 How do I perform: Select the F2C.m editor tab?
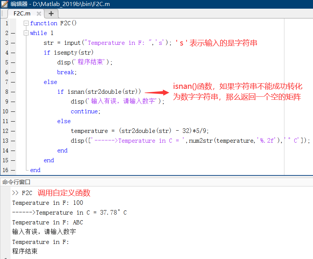(x=22, y=13)
